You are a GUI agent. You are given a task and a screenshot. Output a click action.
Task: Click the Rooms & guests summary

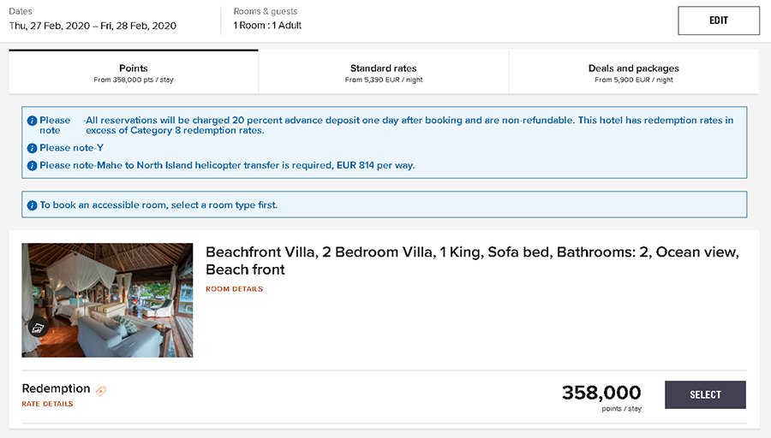[267, 26]
